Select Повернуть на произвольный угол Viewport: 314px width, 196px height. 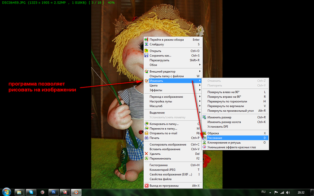click(235, 111)
